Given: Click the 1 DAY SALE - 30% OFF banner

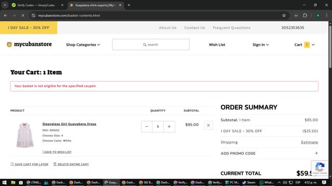Looking at the screenshot, I should point(29,27).
